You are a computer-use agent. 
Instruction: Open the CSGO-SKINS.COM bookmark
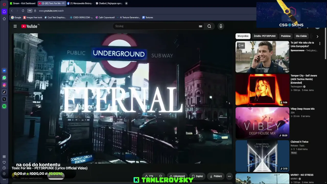point(81,17)
